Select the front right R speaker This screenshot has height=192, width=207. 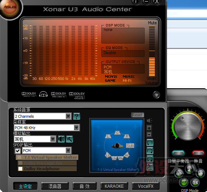(127, 136)
